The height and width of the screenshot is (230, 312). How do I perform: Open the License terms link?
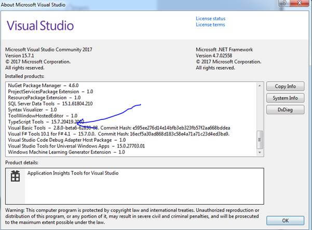tap(210, 25)
